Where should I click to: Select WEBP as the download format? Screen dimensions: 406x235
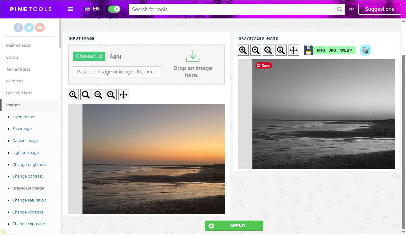[346, 50]
